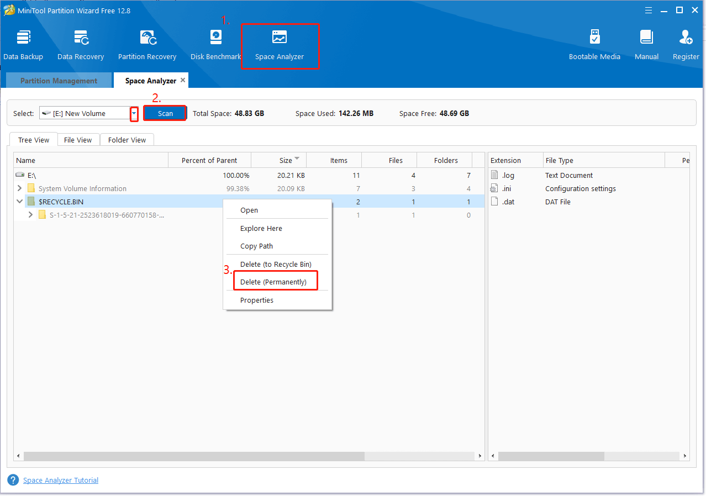The image size is (706, 496).
Task: Open the Data Backup tool
Action: click(x=23, y=45)
